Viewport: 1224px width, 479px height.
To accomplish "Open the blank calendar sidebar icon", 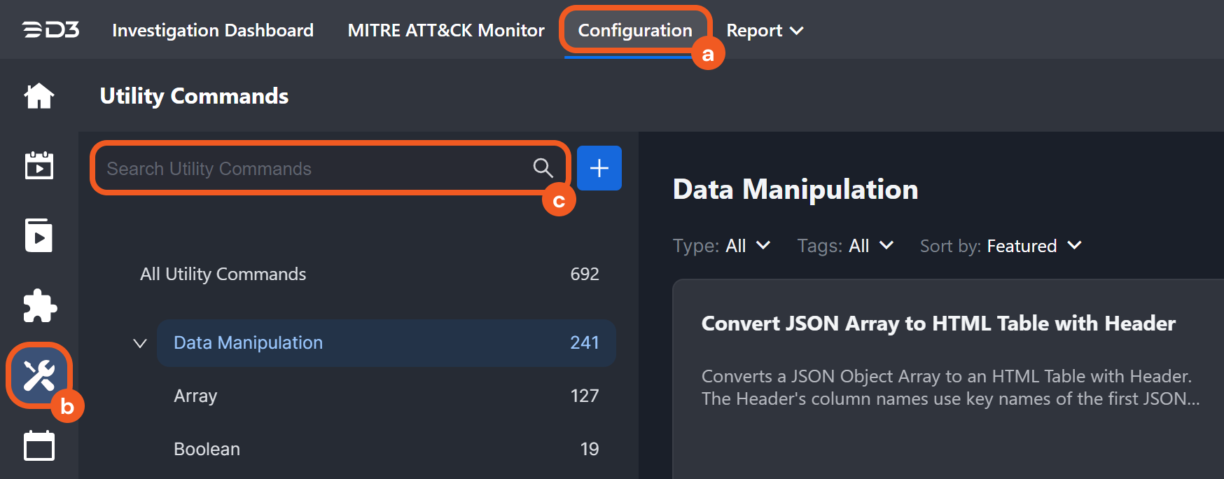I will pos(39,445).
